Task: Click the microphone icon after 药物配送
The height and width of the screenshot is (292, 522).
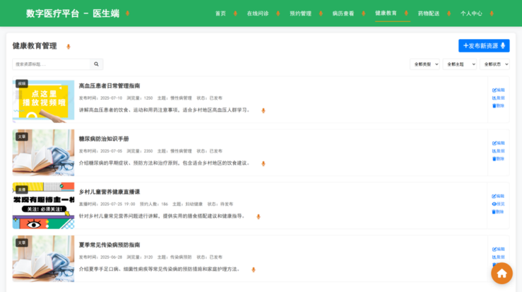Action: coord(449,13)
